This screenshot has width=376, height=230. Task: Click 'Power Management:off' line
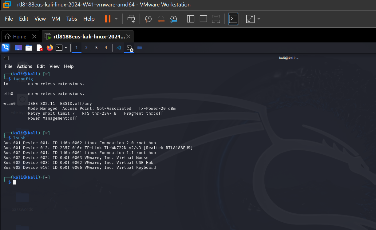53,118
